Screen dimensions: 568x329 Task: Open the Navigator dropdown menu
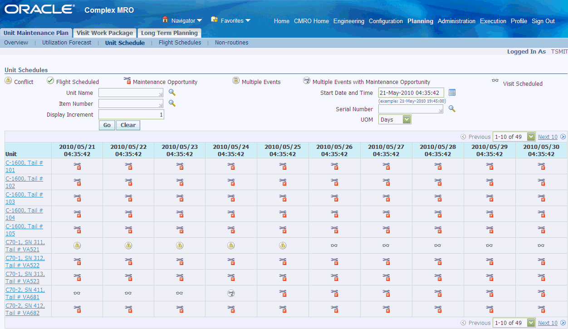click(x=182, y=20)
